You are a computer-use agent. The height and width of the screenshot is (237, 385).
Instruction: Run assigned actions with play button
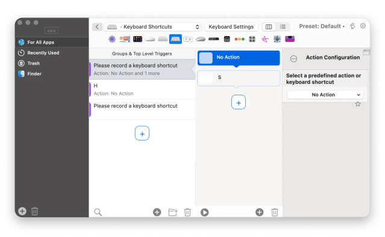point(204,212)
